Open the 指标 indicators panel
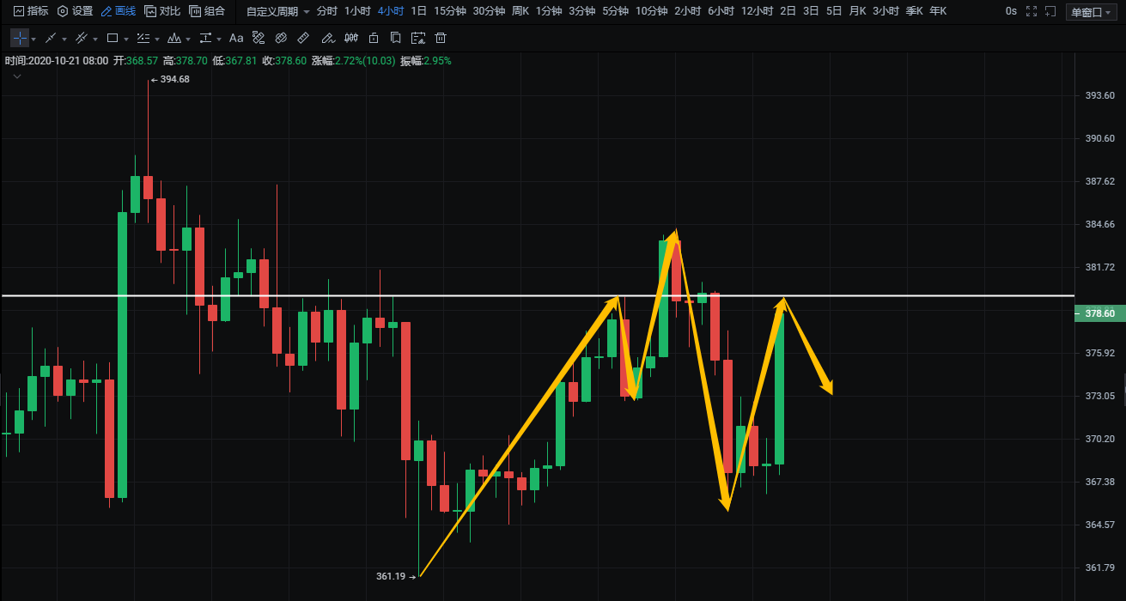Screen dimensions: 1126x601 click(30, 11)
